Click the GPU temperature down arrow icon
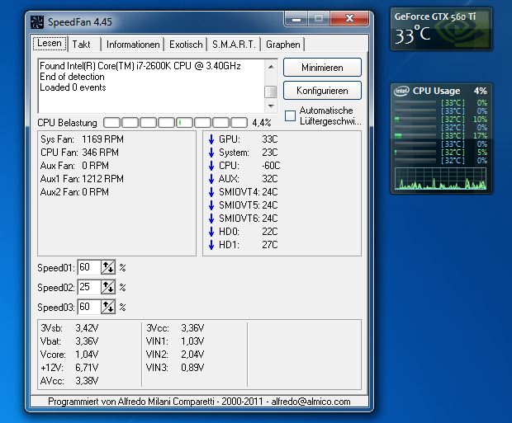Image resolution: width=512 pixels, height=423 pixels. pos(211,139)
